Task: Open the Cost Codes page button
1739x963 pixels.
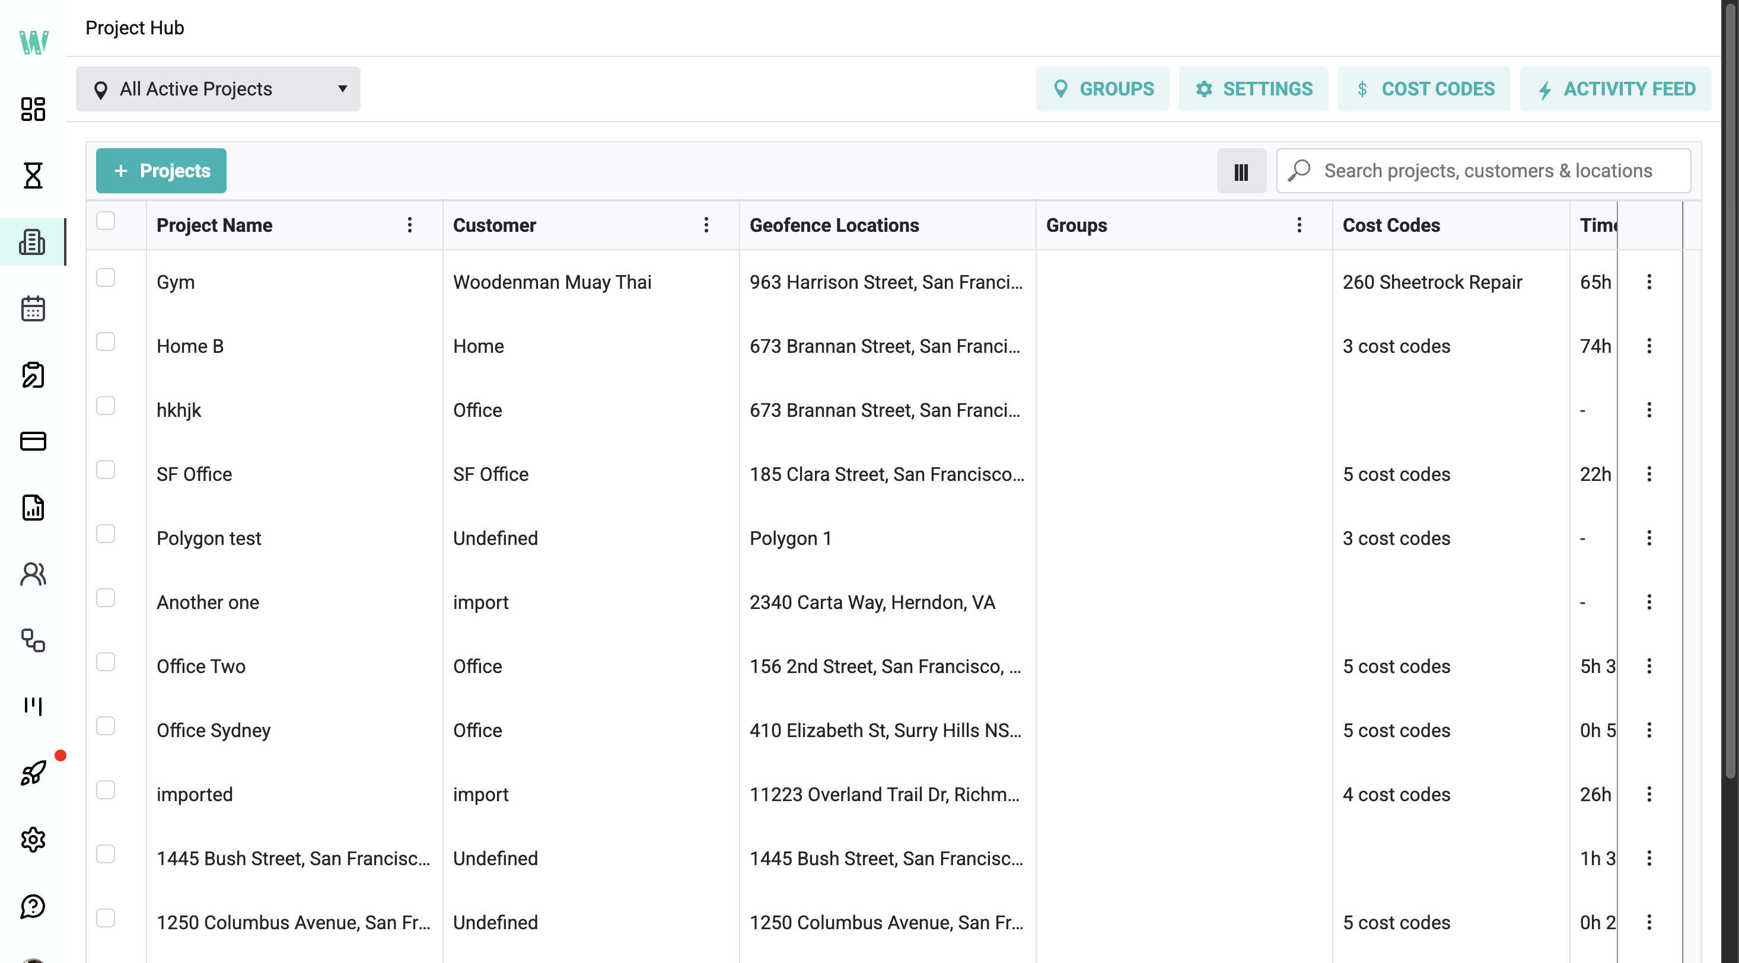Action: (x=1425, y=89)
